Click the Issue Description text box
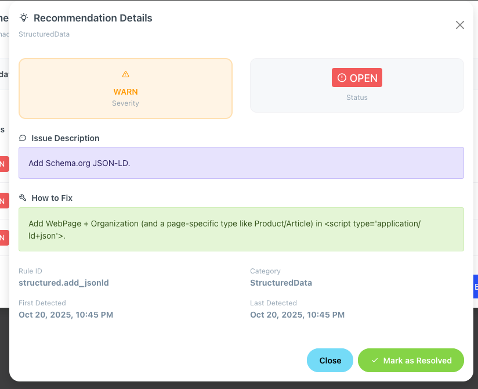The height and width of the screenshot is (389, 478). [x=241, y=163]
